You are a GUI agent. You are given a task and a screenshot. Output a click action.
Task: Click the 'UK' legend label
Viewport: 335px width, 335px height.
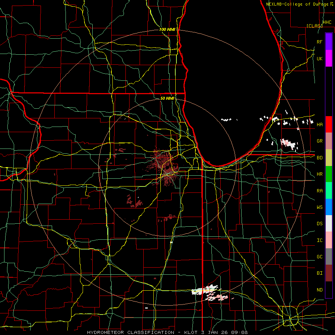click(x=319, y=58)
